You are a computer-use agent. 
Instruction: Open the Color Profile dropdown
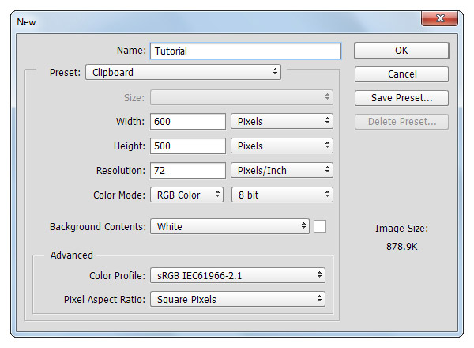click(x=238, y=275)
